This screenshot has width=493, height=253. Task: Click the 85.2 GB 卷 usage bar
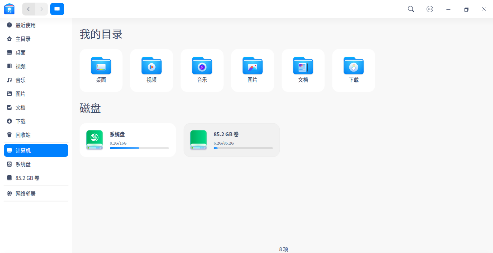coord(243,148)
